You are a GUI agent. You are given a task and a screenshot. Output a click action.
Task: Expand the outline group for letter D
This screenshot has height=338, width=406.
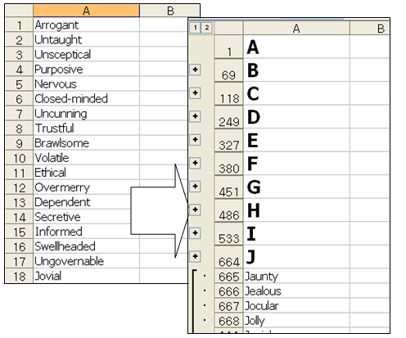point(195,116)
